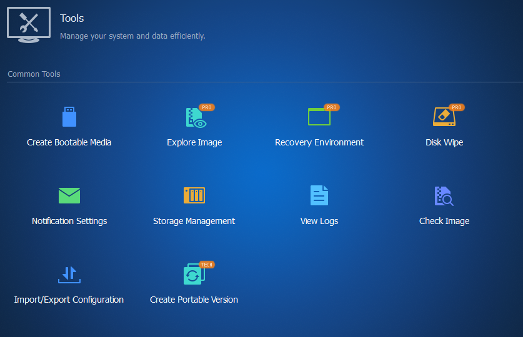The width and height of the screenshot is (523, 337).
Task: Click the Explore Image zip-with-eye icon
Action: click(196, 117)
